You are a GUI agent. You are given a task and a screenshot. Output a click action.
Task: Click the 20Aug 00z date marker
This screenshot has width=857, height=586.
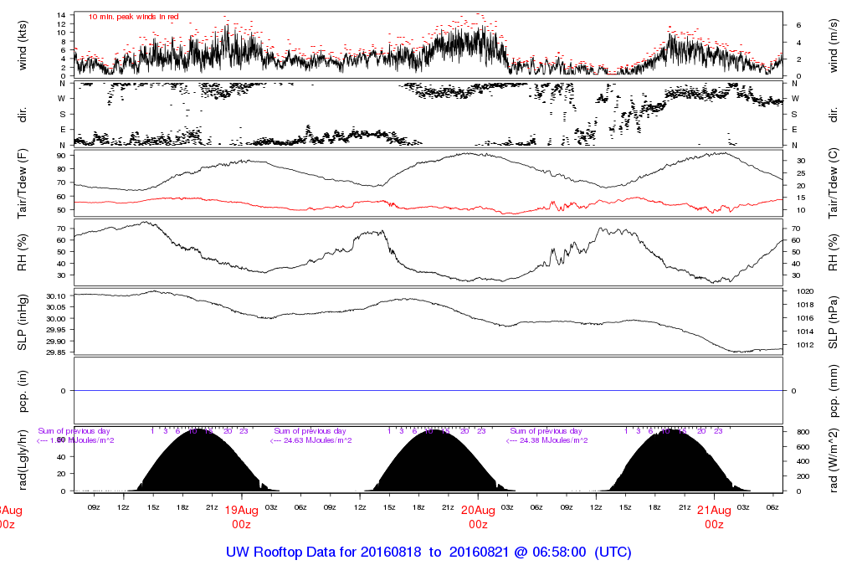(478, 516)
